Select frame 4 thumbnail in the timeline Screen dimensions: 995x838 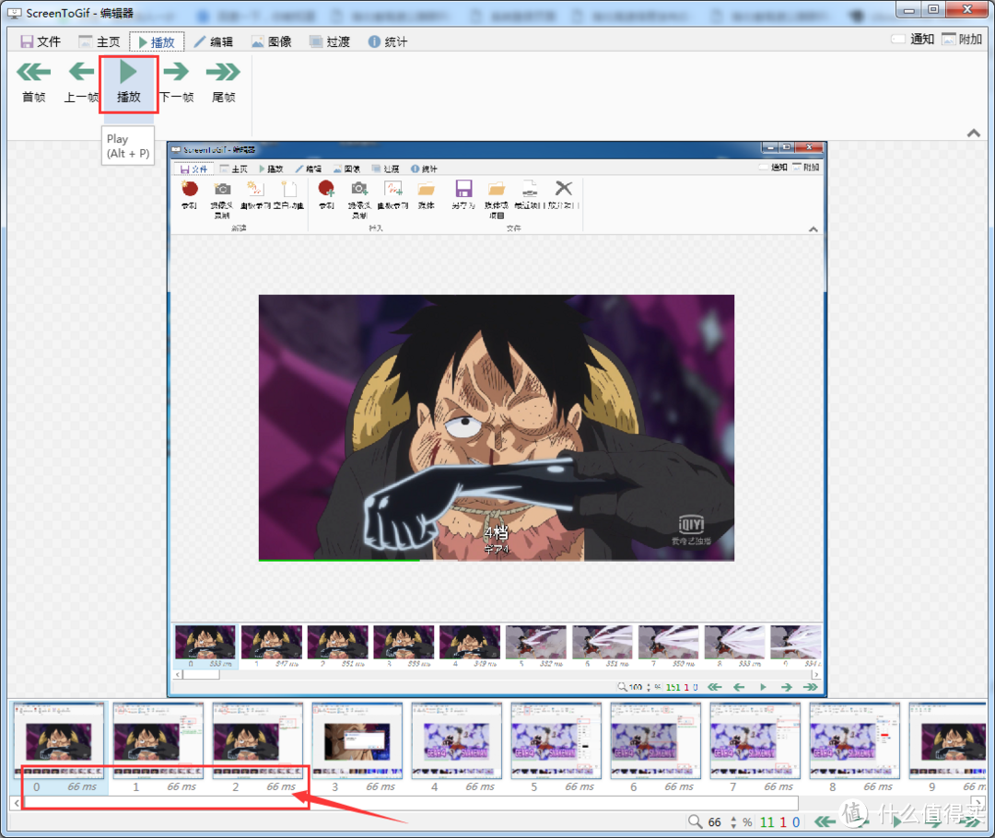[457, 740]
